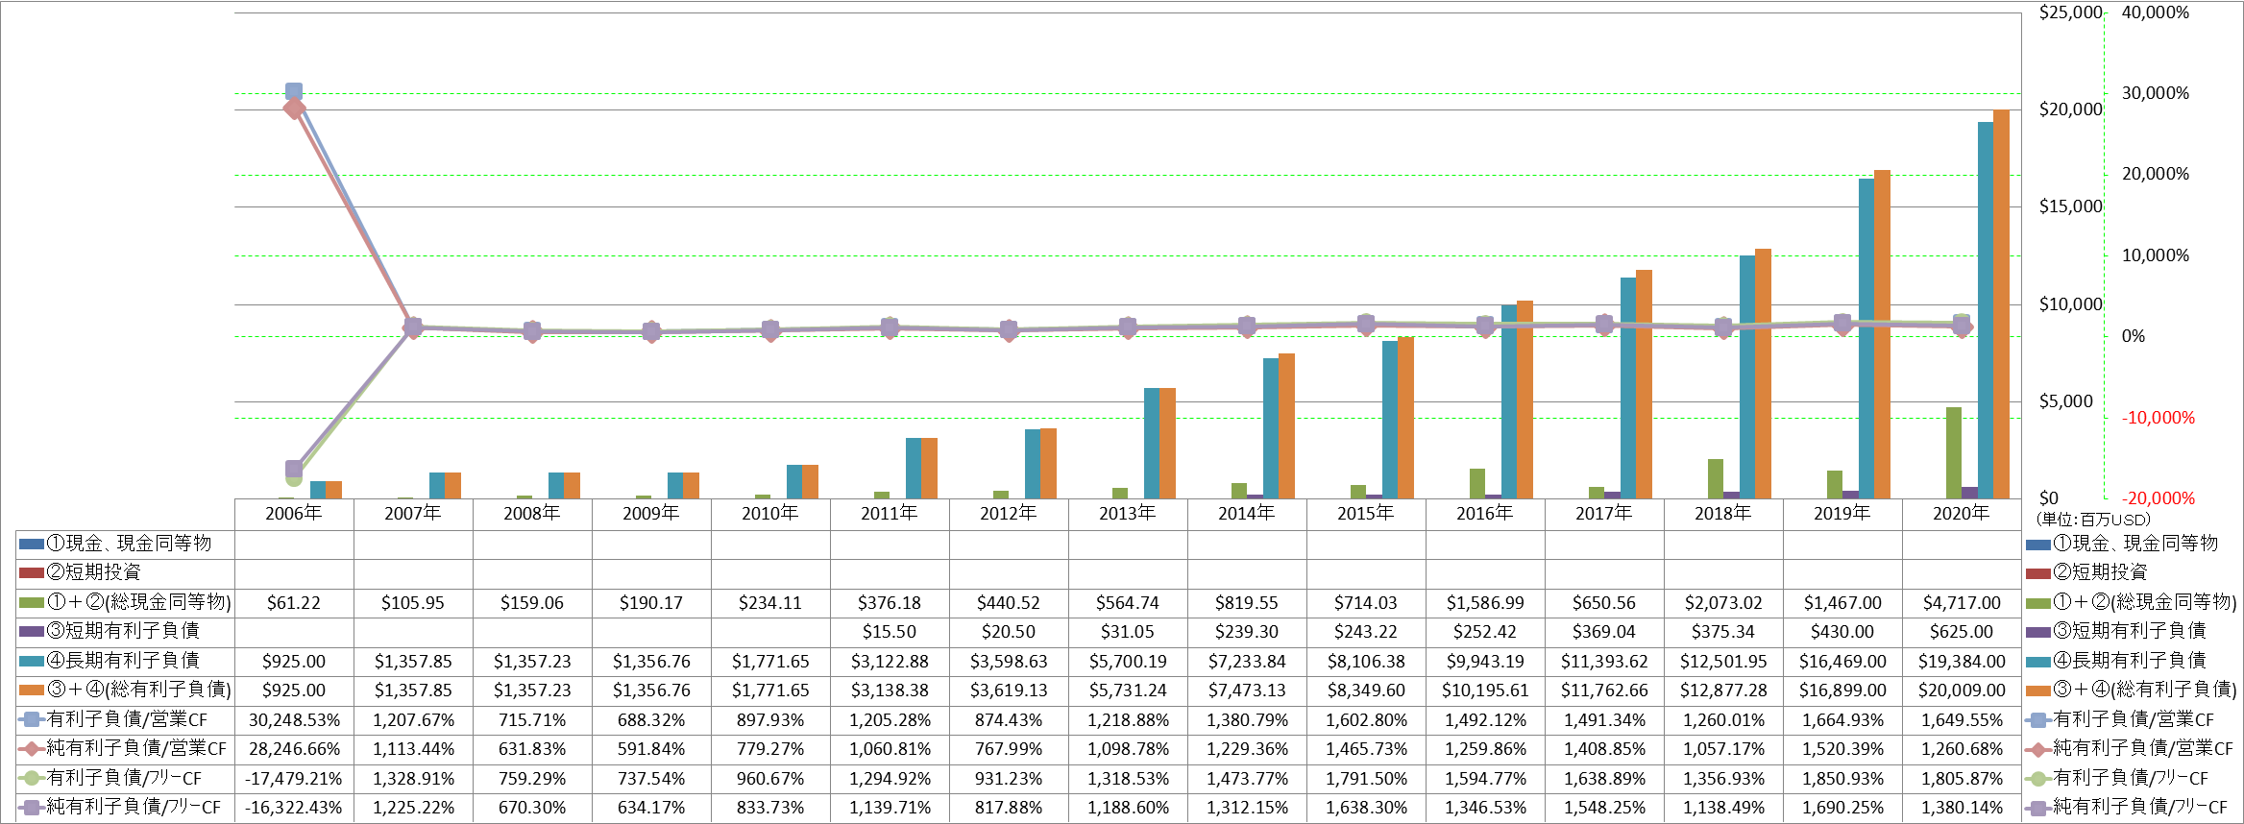Select the cell showing $19,384.00
Viewport: 2244px width, 824px height.
[x=1962, y=662]
